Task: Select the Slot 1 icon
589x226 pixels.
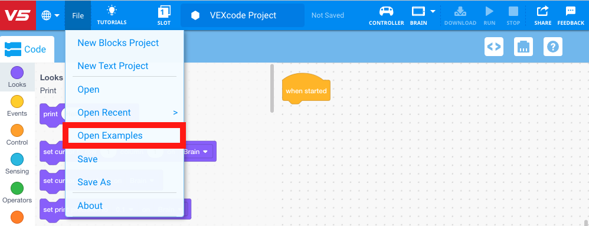Action: (x=164, y=11)
